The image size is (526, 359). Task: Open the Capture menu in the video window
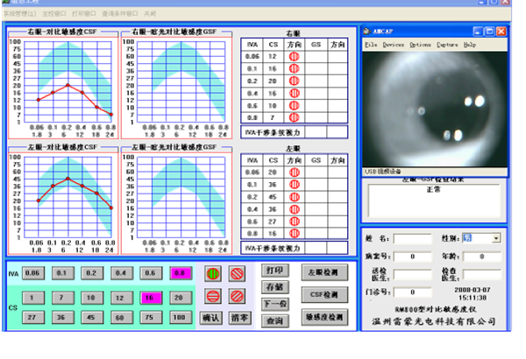[x=447, y=44]
